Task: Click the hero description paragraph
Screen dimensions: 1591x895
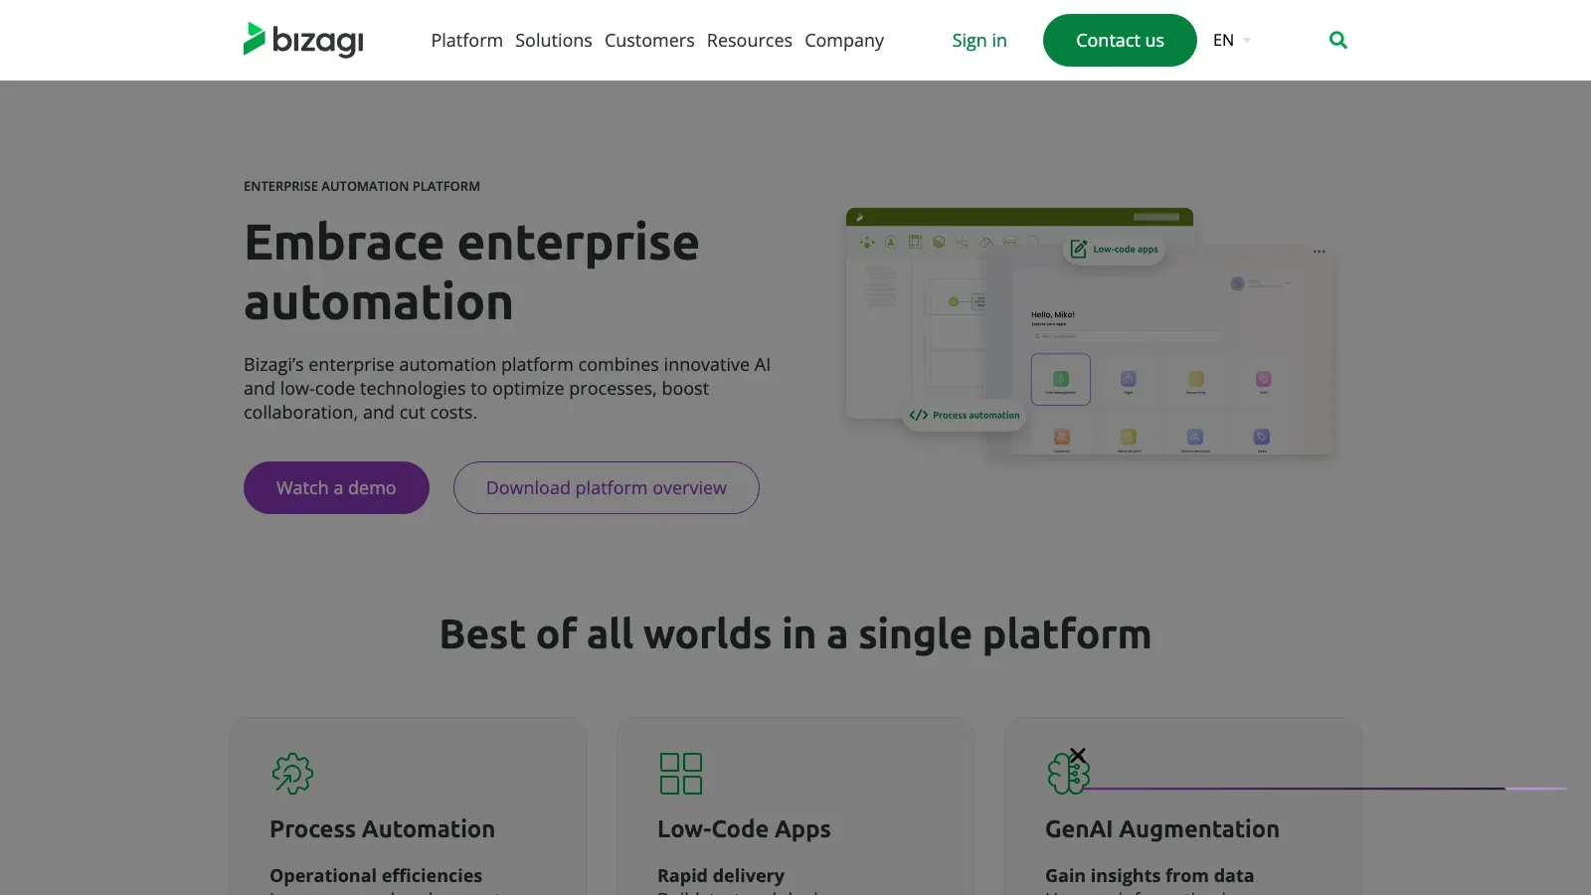Action: pos(507,388)
